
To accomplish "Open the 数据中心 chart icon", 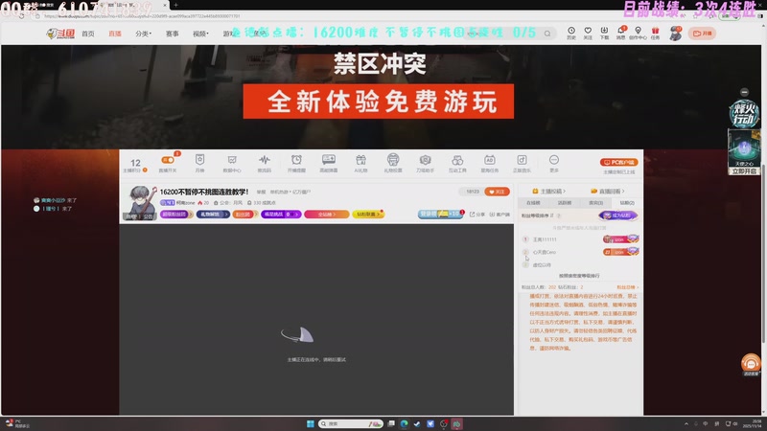I will (x=232, y=163).
